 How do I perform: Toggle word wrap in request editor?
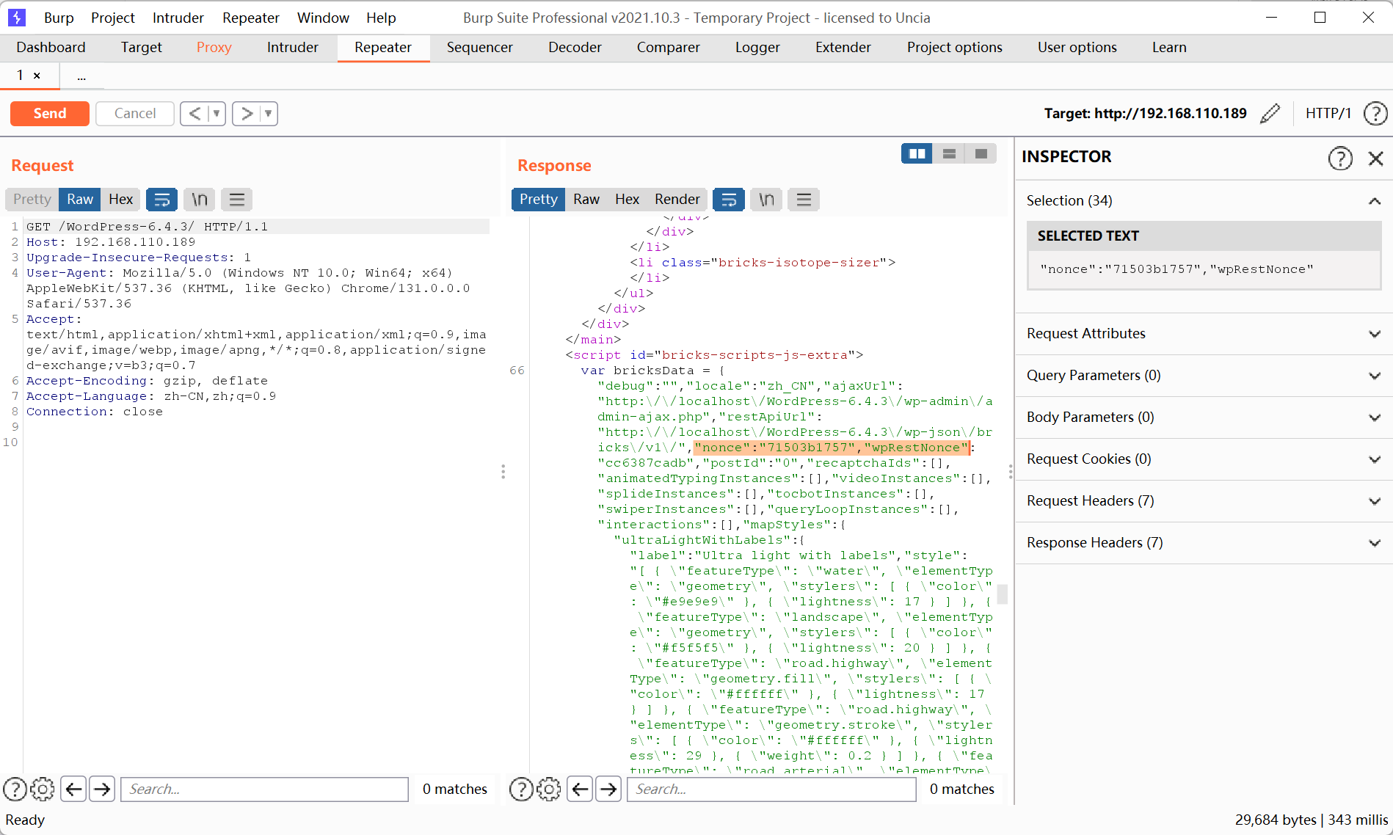(x=161, y=200)
